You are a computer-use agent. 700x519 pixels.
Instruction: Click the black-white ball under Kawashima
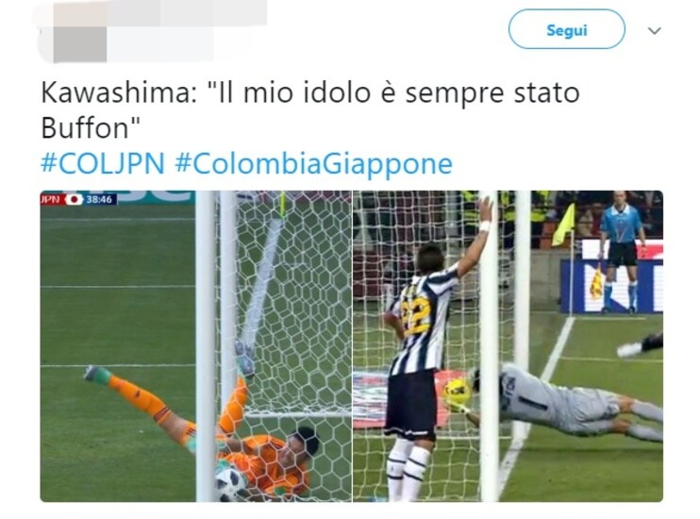[229, 483]
